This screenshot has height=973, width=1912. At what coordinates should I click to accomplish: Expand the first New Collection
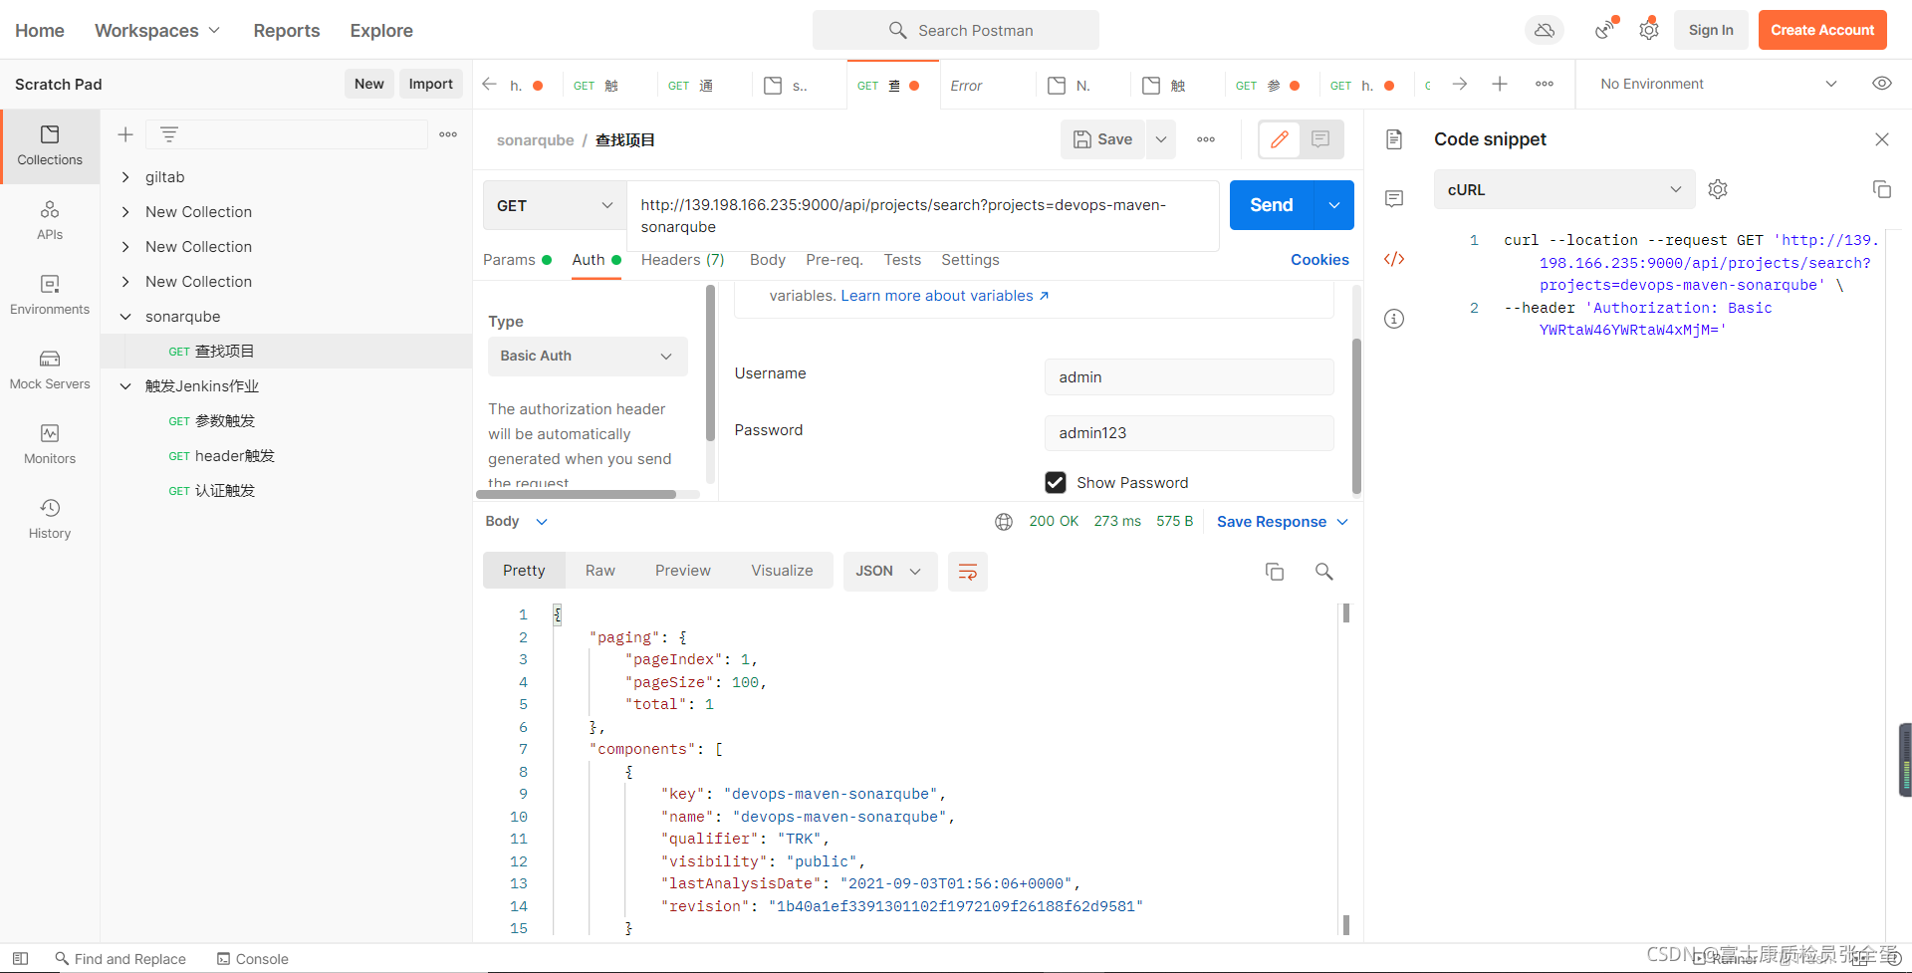(125, 212)
